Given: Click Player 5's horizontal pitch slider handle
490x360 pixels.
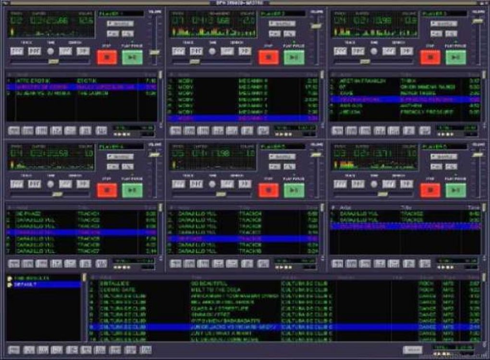Looking at the screenshot, I should pos(221,194).
